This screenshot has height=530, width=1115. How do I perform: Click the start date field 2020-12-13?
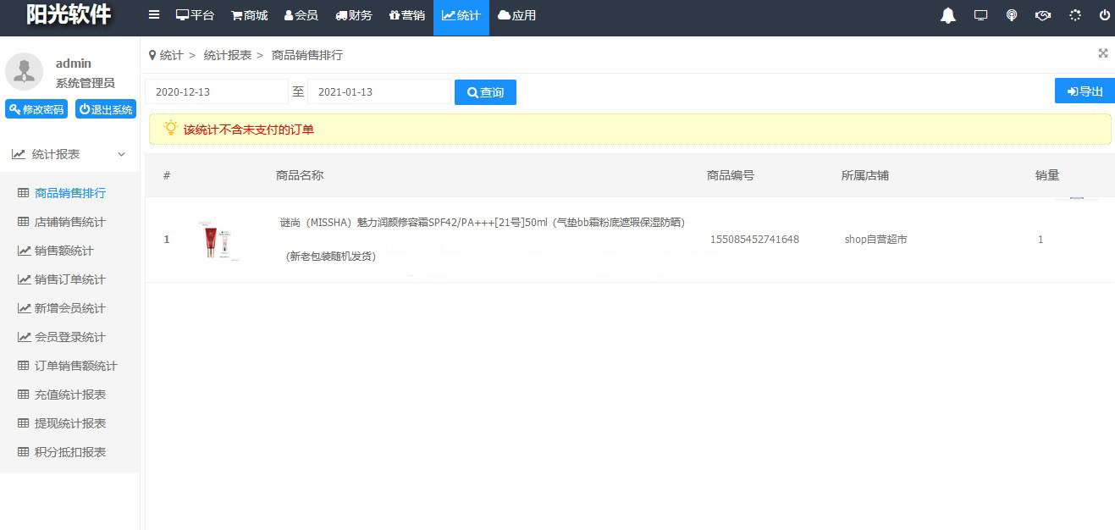click(x=217, y=91)
